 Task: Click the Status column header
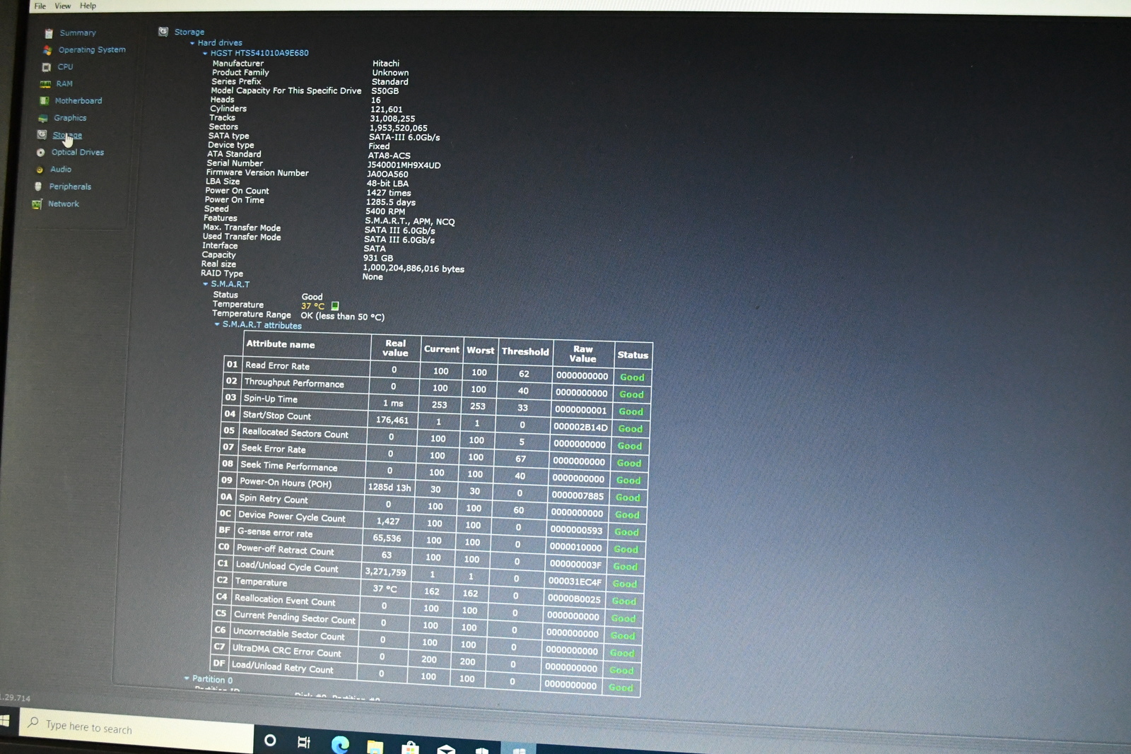click(x=633, y=355)
